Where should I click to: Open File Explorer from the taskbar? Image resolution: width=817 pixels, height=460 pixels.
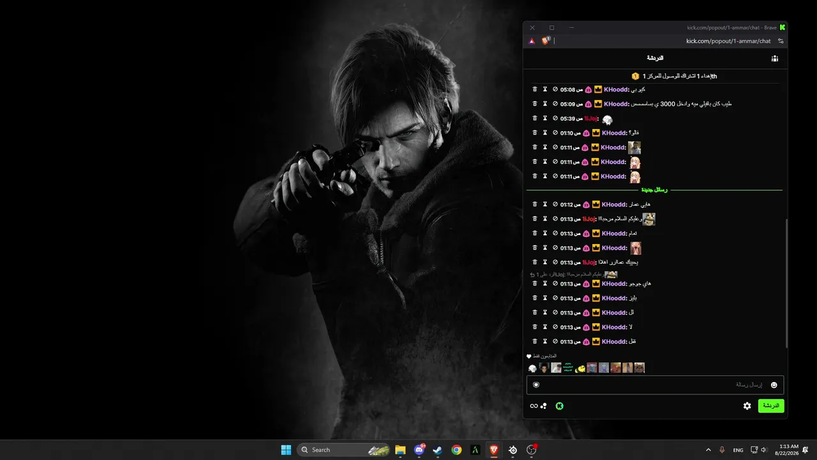click(x=400, y=450)
